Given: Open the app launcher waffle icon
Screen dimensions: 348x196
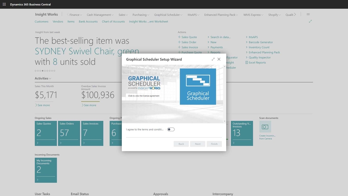Looking at the screenshot, I should point(4,4).
